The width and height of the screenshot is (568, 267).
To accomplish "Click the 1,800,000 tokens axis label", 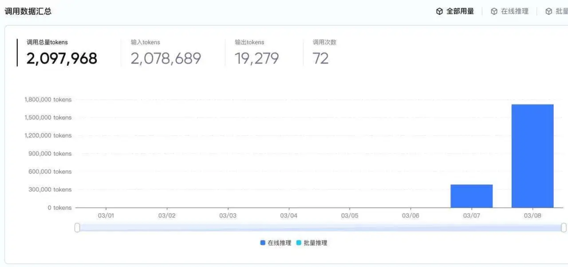I will point(48,99).
